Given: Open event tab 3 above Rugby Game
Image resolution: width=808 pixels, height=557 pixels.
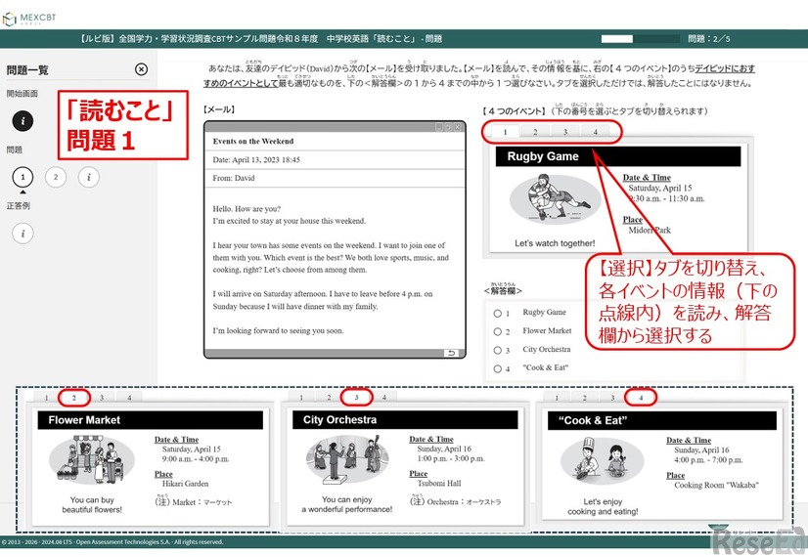Looking at the screenshot, I should click(x=565, y=132).
